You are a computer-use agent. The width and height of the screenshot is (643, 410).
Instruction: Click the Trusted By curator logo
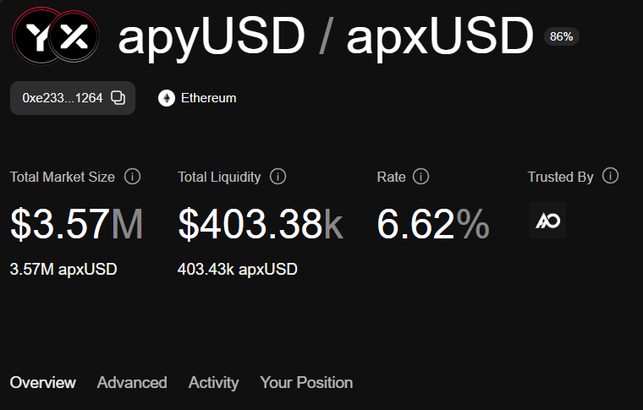(x=547, y=221)
